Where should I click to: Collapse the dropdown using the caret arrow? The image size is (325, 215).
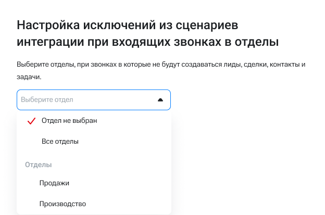point(160,99)
